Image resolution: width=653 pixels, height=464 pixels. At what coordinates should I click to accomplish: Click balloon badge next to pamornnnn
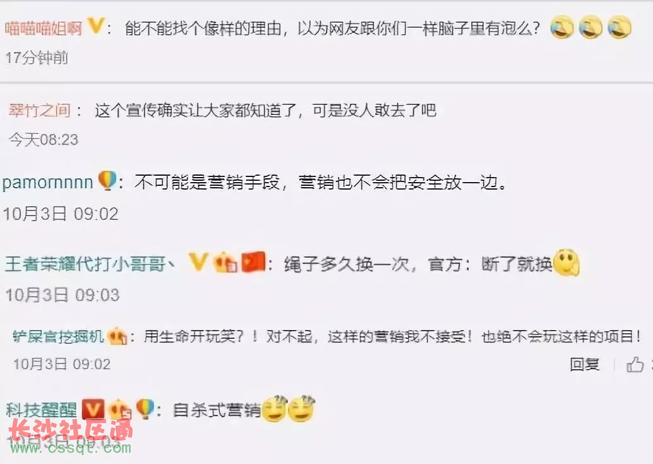(107, 181)
